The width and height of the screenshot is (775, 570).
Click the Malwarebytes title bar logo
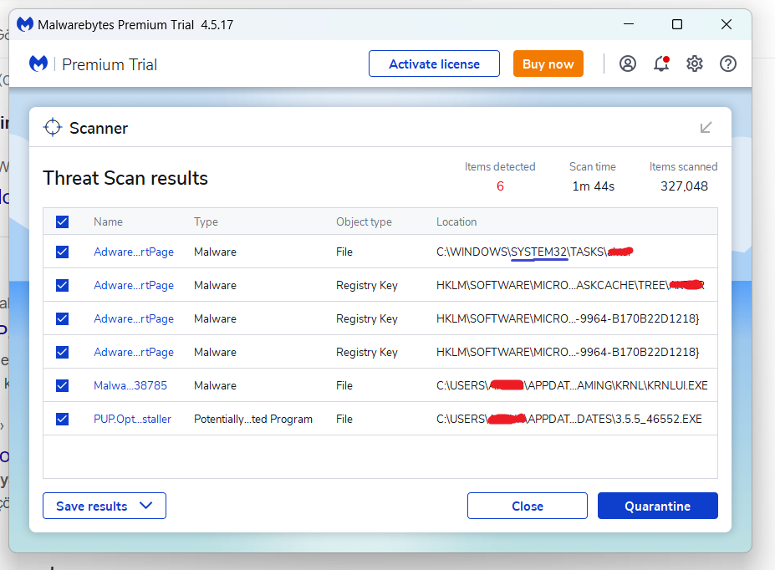click(x=25, y=24)
